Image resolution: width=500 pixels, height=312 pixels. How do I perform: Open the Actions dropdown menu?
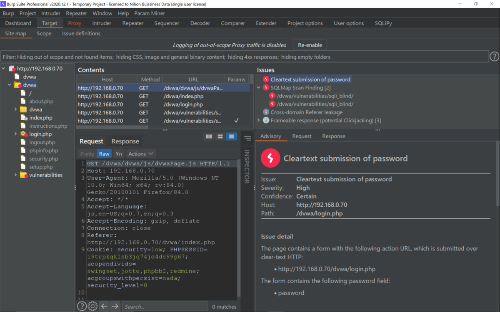pyautogui.click(x=141, y=154)
